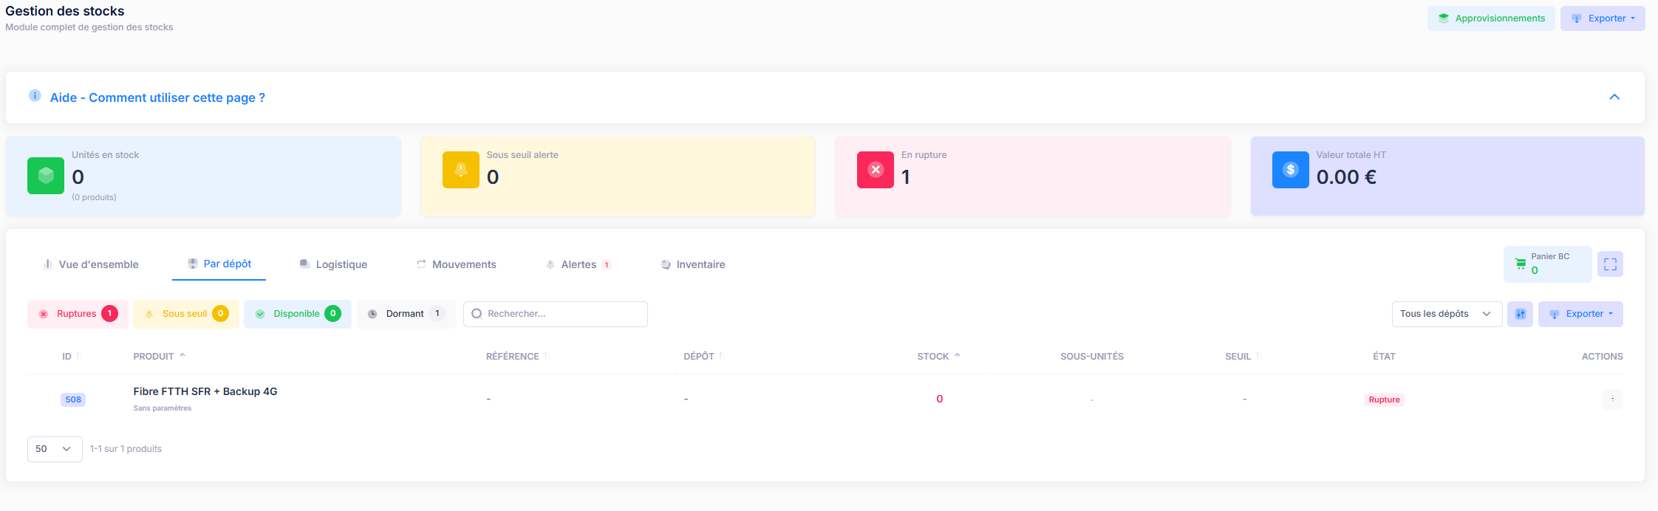The image size is (1658, 511).
Task: Click 'Sans paramètres' subtitle text
Action: 163,408
